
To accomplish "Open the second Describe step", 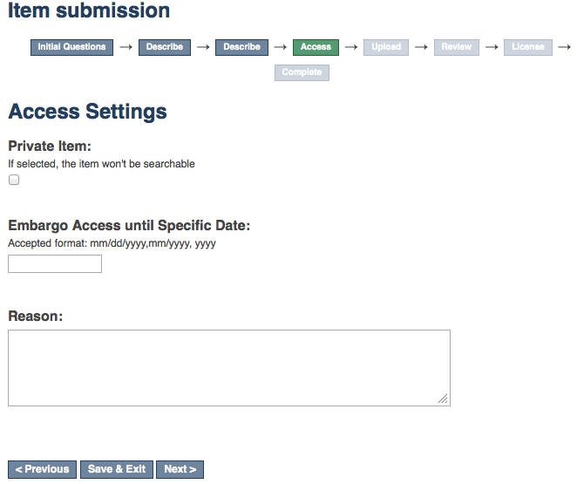I will pos(241,47).
